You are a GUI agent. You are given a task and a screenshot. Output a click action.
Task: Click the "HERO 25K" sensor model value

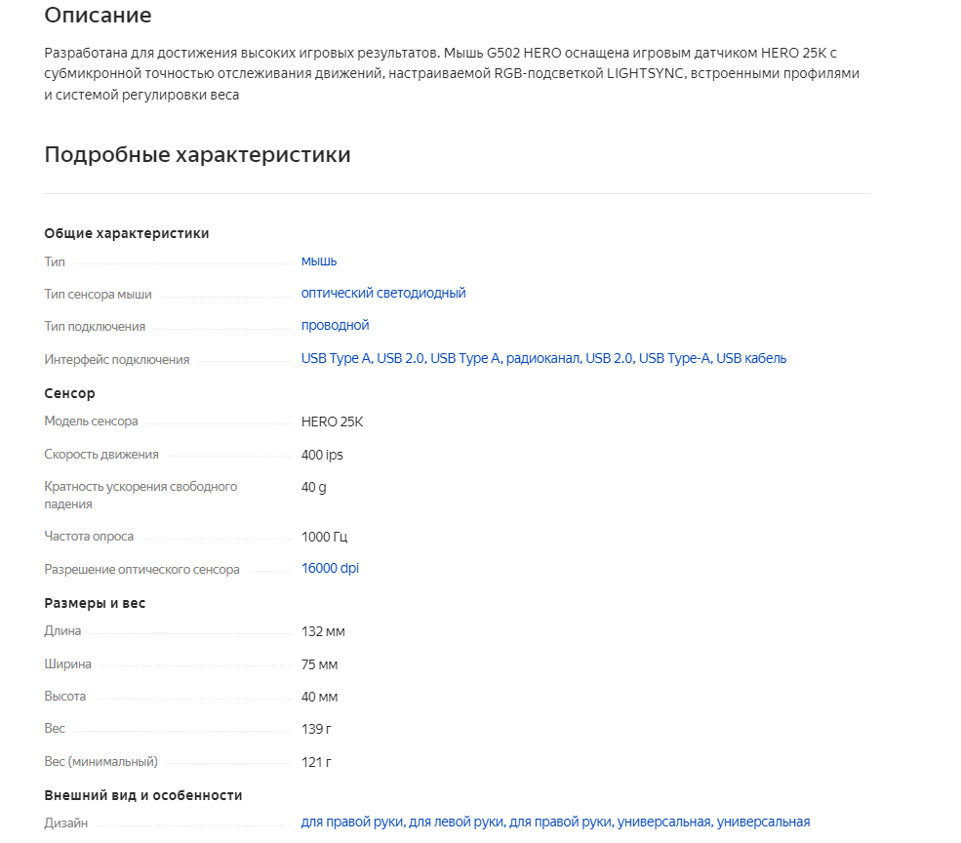332,421
